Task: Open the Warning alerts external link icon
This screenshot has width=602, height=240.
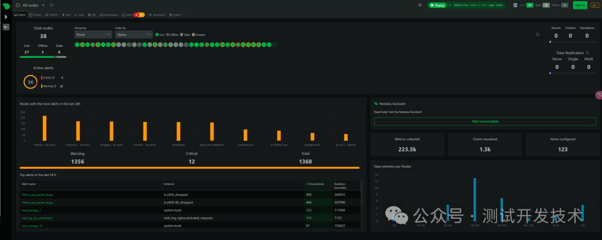Action: coord(55,86)
